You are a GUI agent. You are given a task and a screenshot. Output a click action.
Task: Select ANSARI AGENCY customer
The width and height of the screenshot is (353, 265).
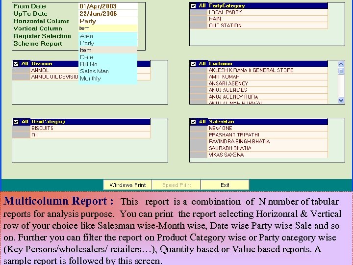[x=267, y=83]
